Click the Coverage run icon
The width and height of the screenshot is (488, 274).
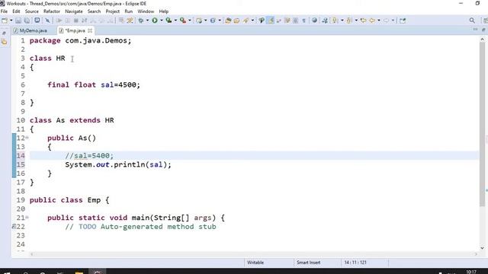coord(169,21)
